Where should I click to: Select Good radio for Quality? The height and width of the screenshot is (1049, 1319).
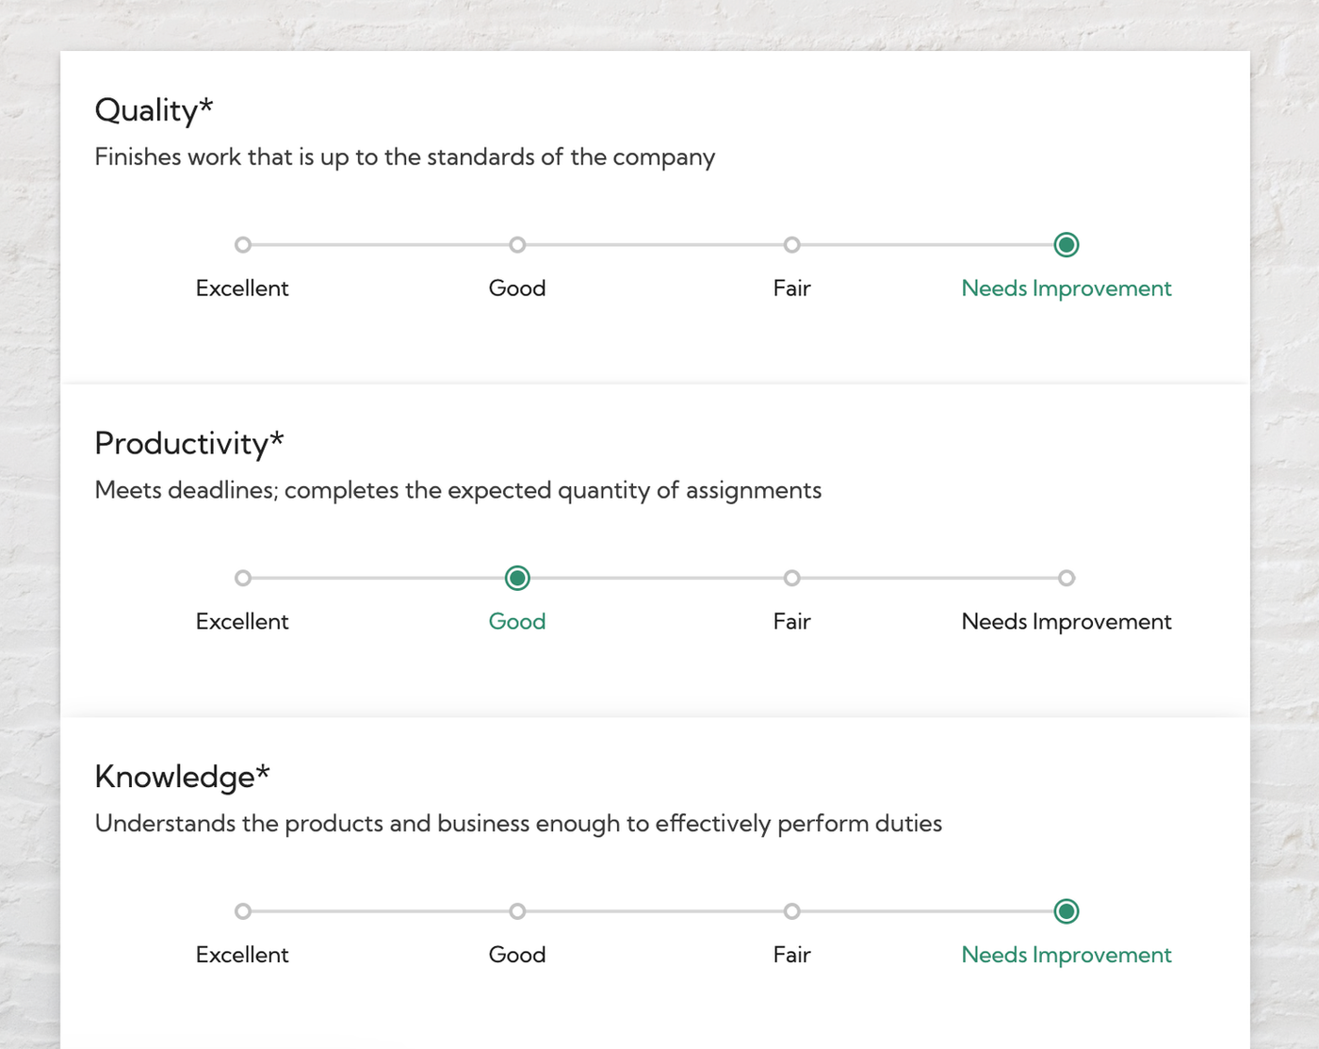517,245
